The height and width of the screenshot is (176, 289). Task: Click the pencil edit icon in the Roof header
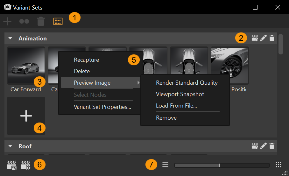click(264, 146)
